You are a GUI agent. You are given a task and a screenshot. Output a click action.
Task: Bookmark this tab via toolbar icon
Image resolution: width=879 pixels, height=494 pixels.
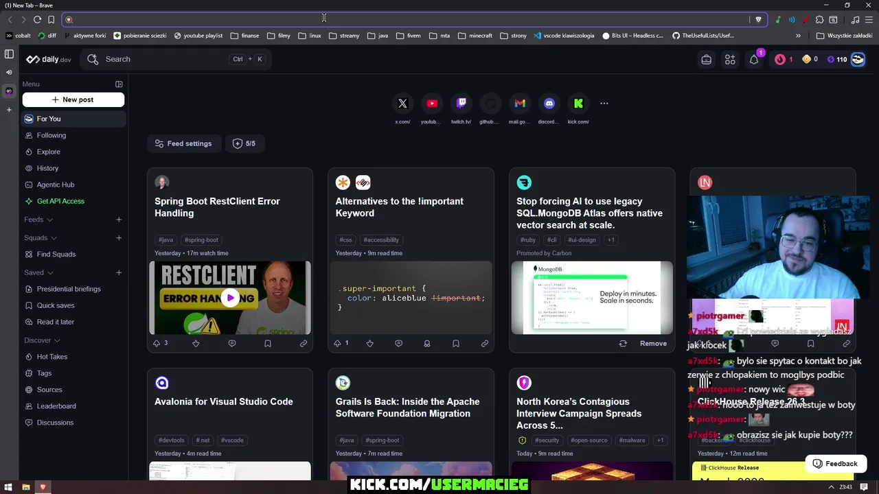pos(51,20)
